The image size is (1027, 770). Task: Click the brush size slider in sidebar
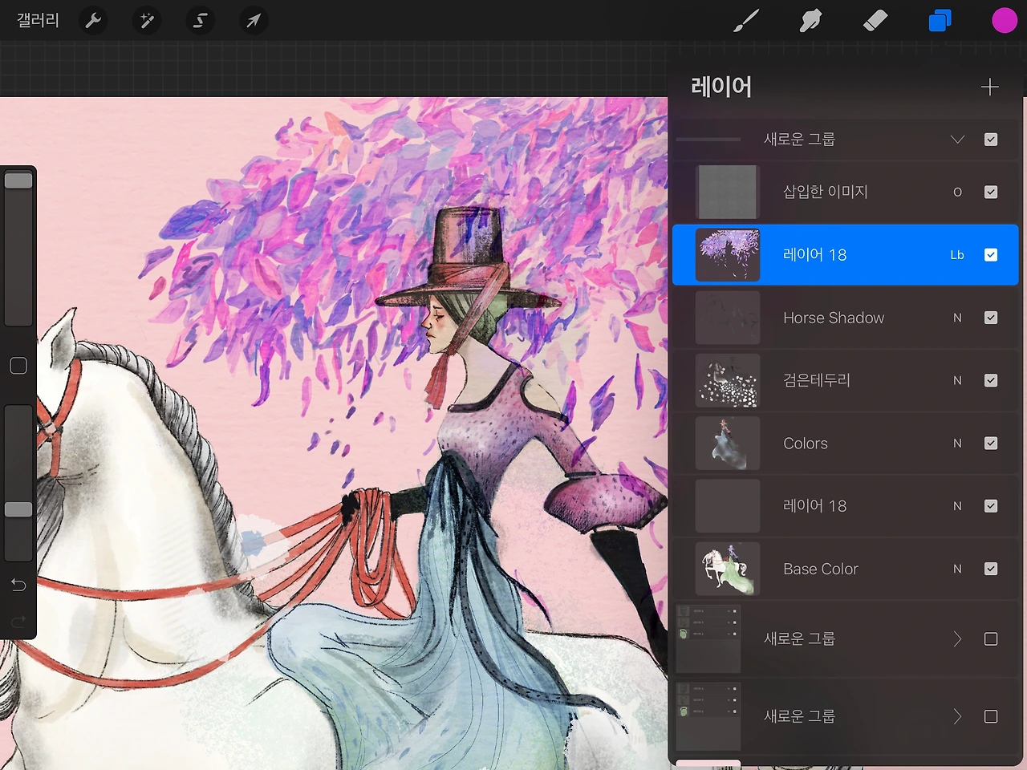point(18,246)
